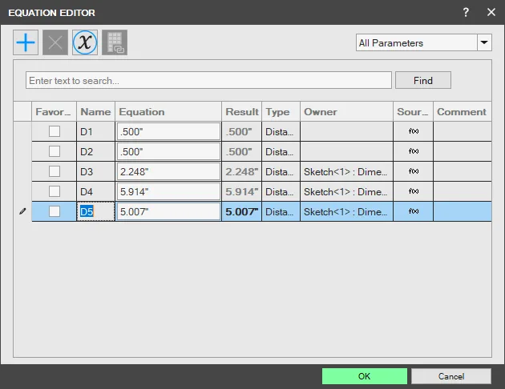Click the Find button
The image size is (505, 389).
pyautogui.click(x=423, y=80)
